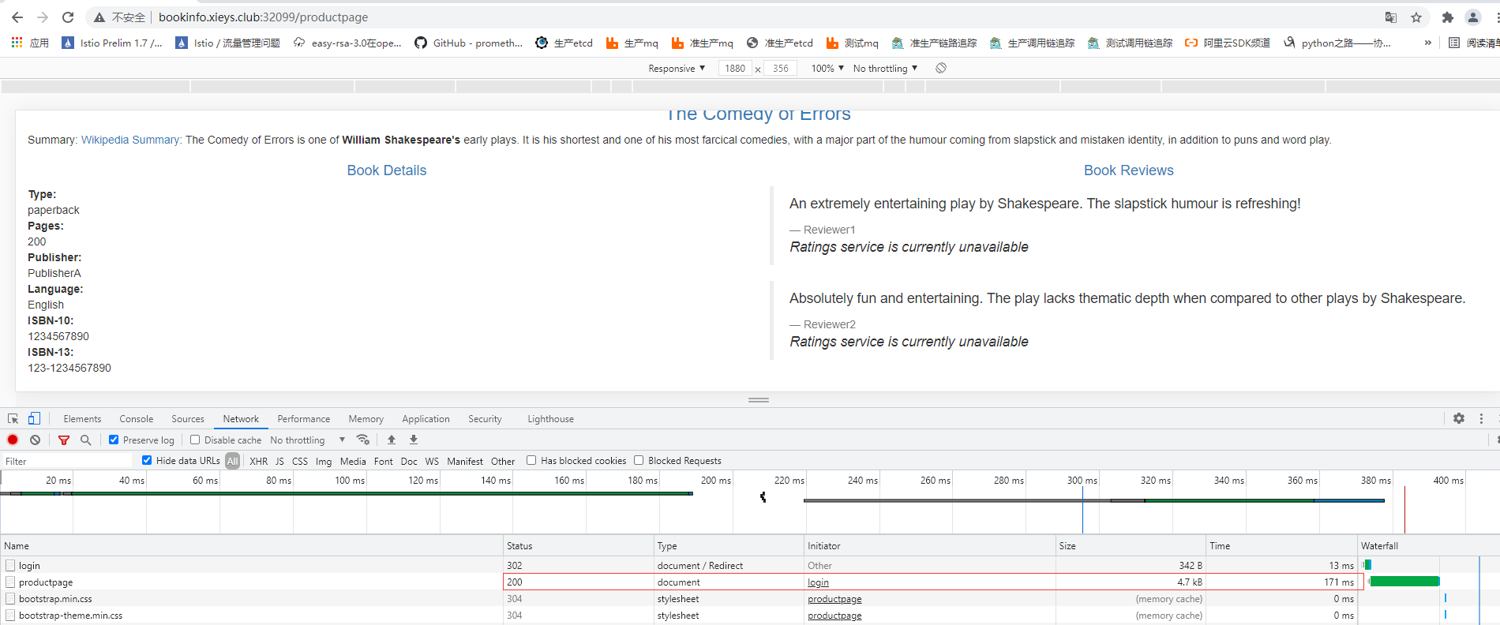The image size is (1500, 625).
Task: Enable the Disable cache checkbox
Action: 195,440
